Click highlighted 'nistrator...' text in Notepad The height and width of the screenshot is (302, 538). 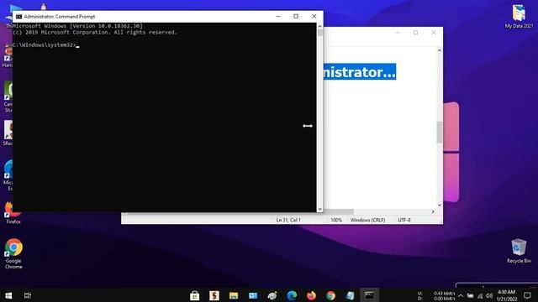point(360,71)
